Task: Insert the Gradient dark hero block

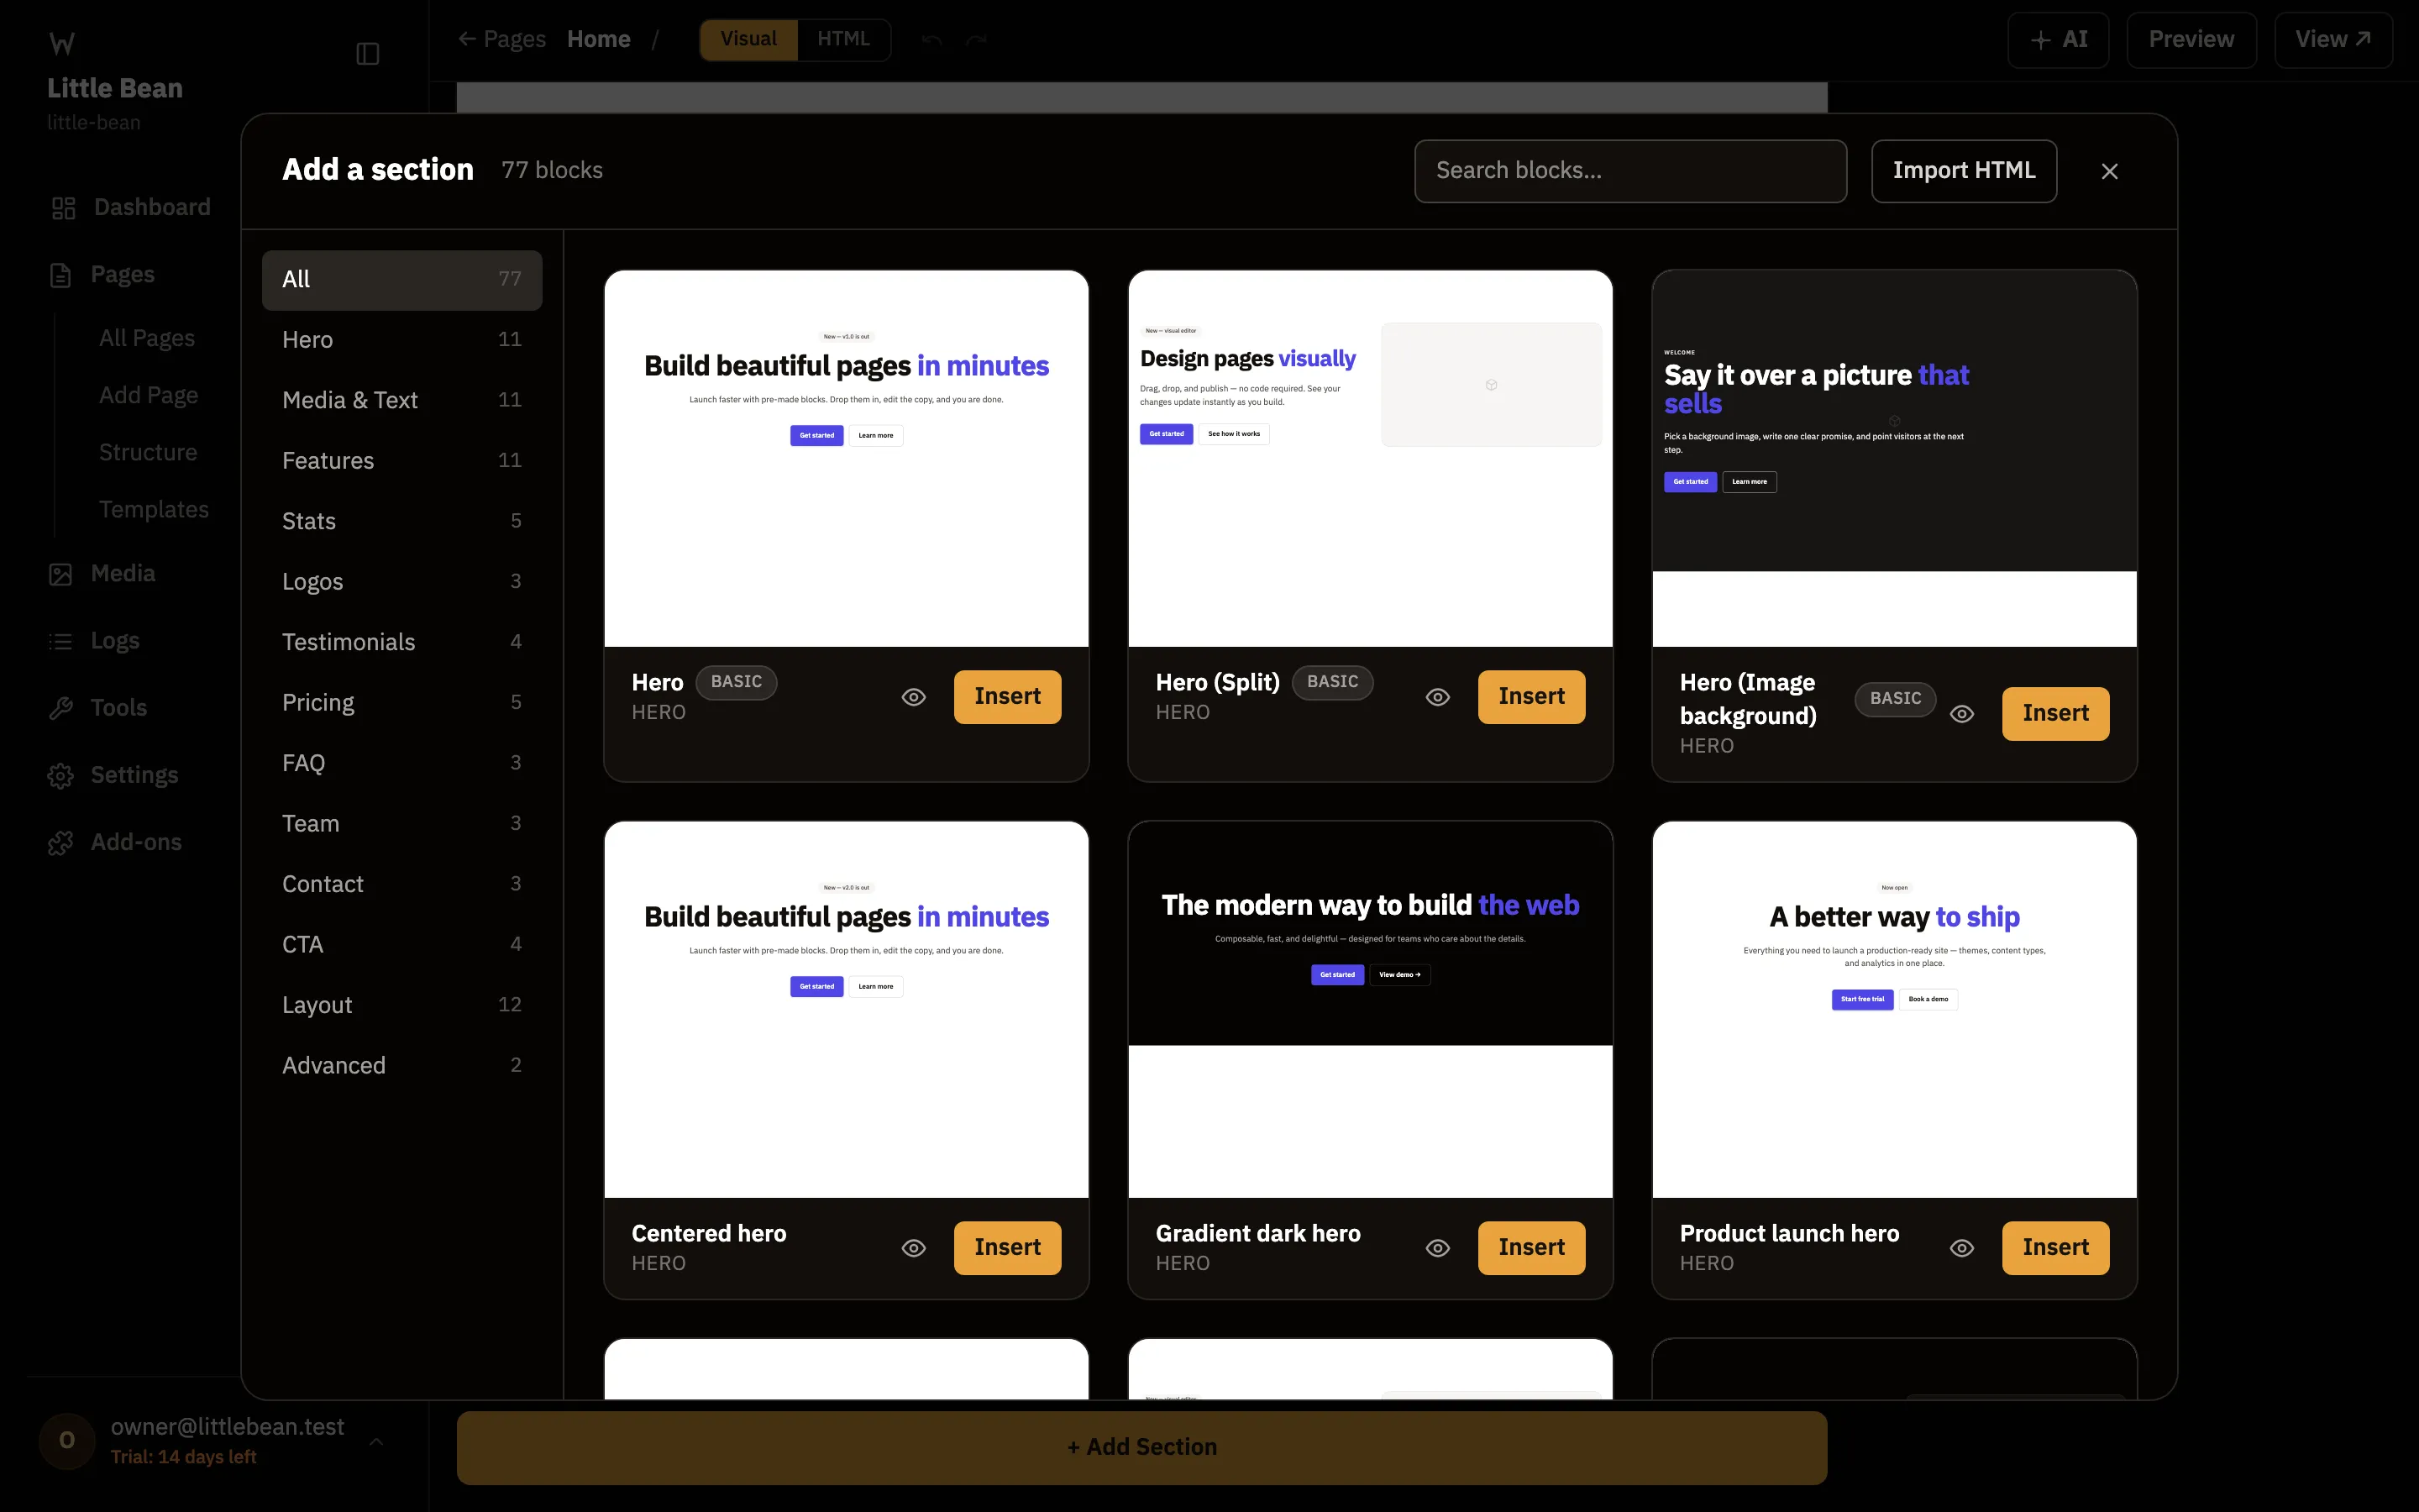Action: coord(1531,1248)
